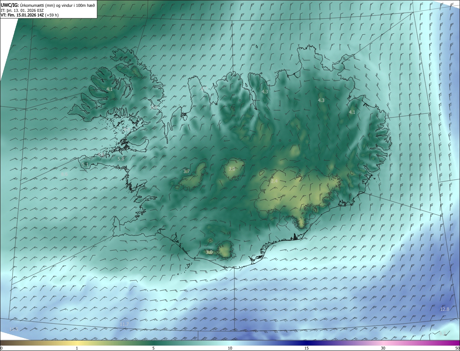Click the '2.4' value on the large glacier

(274, 181)
